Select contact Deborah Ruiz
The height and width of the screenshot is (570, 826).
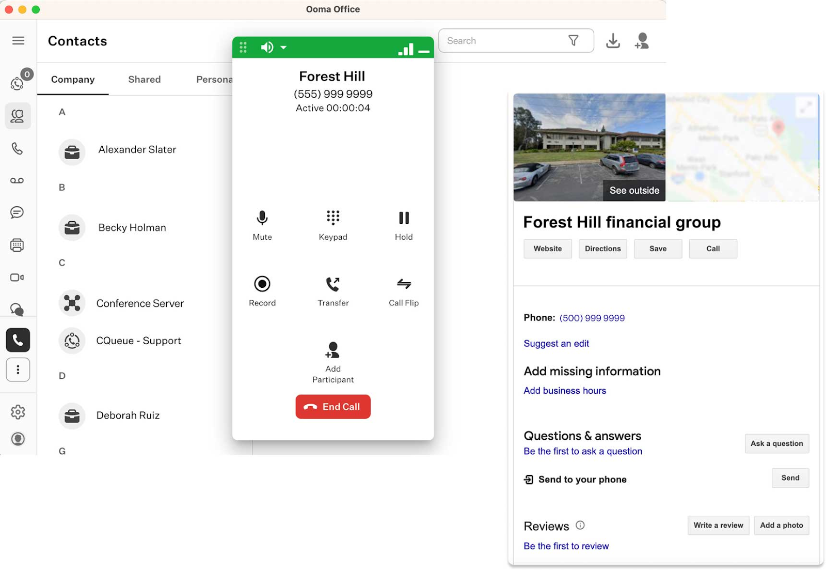pyautogui.click(x=128, y=415)
